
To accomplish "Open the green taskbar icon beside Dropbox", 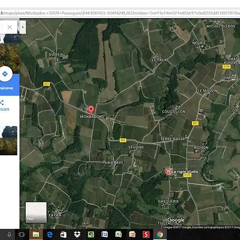I will coord(91,235).
